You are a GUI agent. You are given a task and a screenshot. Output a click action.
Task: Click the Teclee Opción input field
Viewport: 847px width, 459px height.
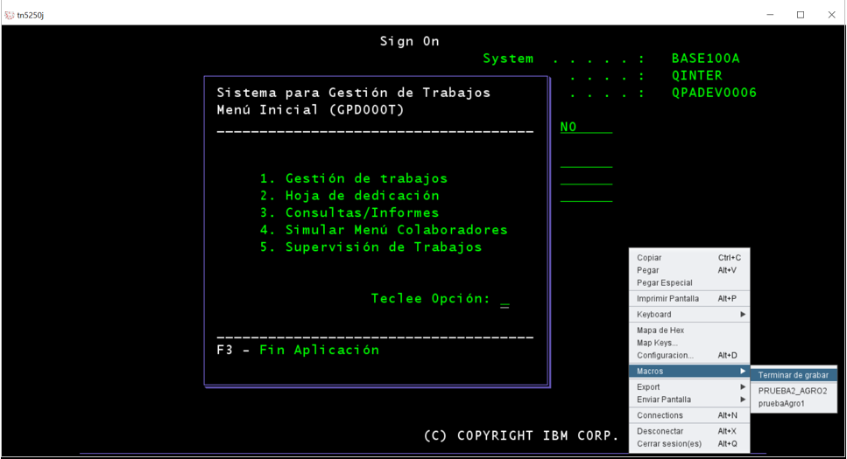click(505, 300)
